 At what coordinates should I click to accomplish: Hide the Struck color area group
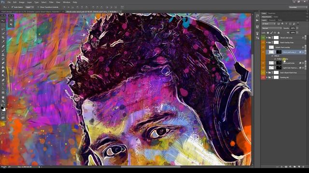(263, 37)
